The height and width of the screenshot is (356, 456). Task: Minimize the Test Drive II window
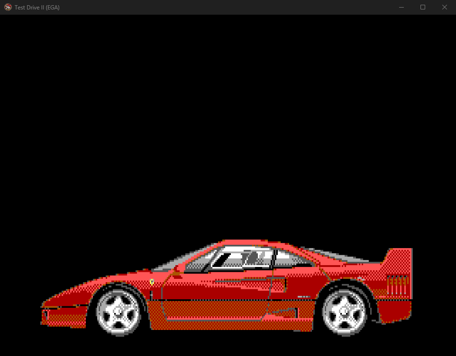pos(401,7)
